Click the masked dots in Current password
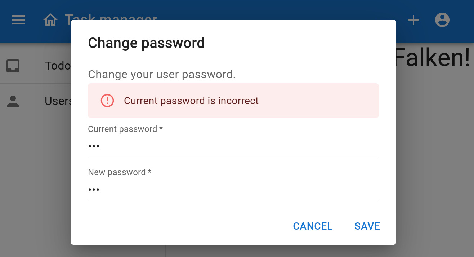This screenshot has width=474, height=257. tap(94, 146)
